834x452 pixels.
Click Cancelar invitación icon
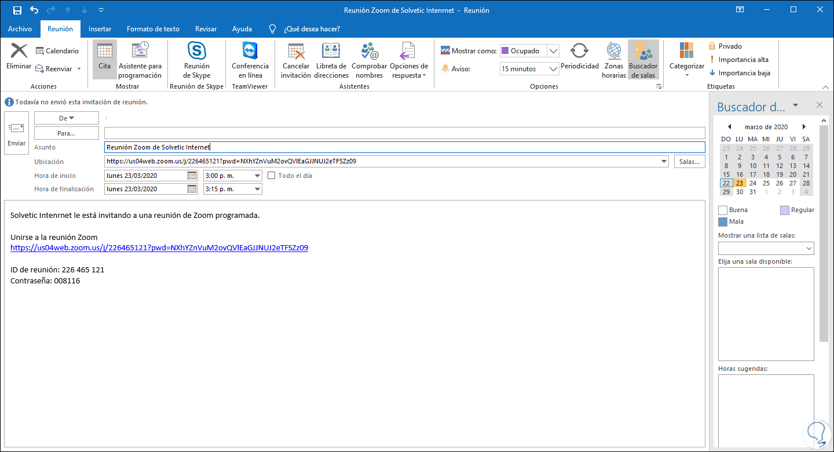296,52
